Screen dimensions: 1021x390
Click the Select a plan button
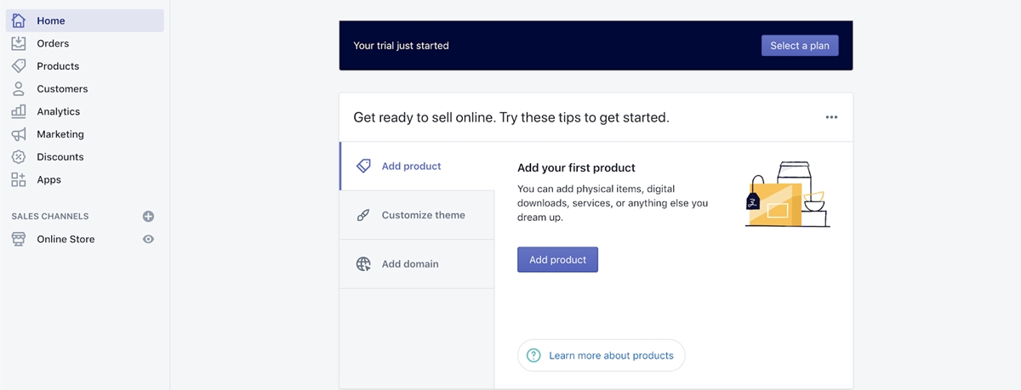pyautogui.click(x=800, y=46)
